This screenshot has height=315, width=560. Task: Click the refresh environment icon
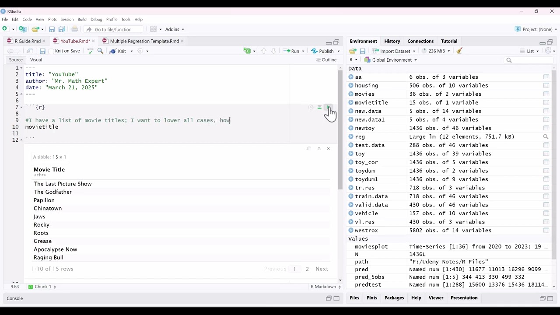(548, 51)
